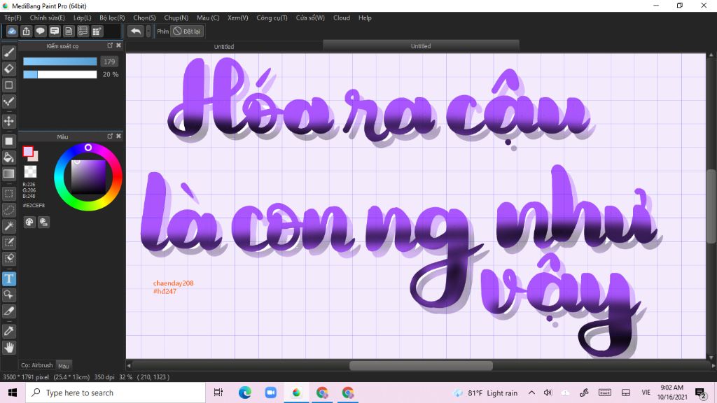Screen dimensions: 717x403
Task: Select the Move tool
Action: 8,121
